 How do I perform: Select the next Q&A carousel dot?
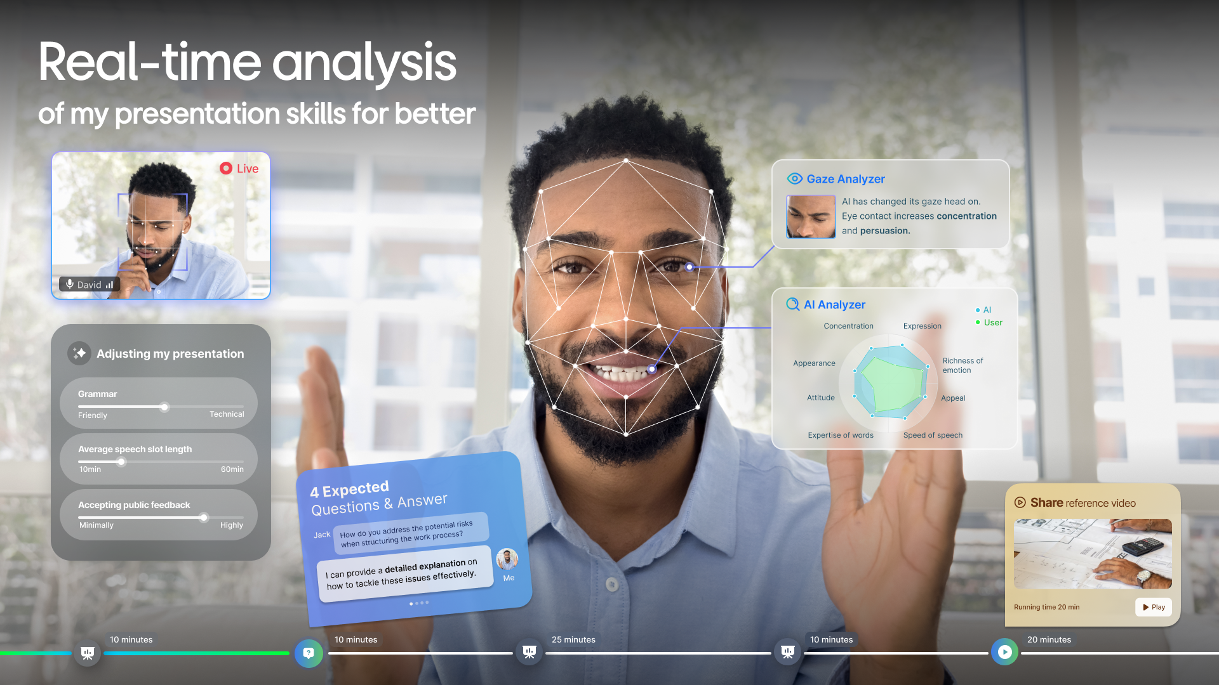pyautogui.click(x=417, y=603)
